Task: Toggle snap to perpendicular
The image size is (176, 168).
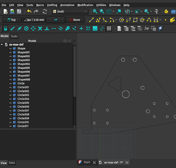Action: click(47, 29)
